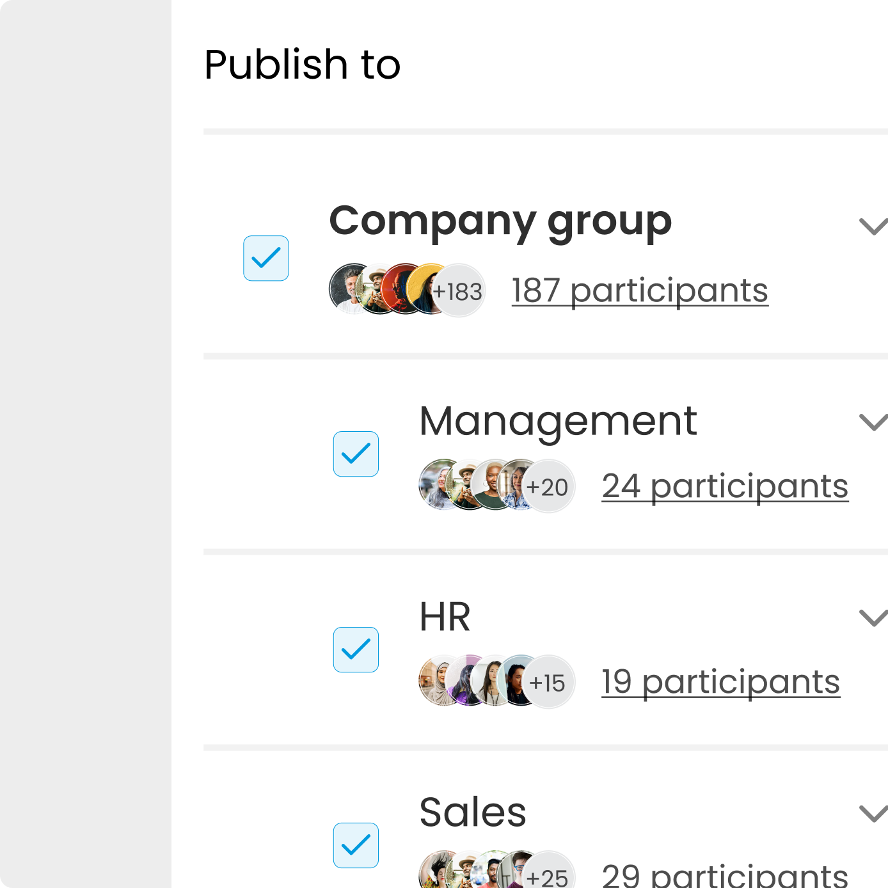Expand the Sales row chevron
888x888 pixels.
[873, 814]
